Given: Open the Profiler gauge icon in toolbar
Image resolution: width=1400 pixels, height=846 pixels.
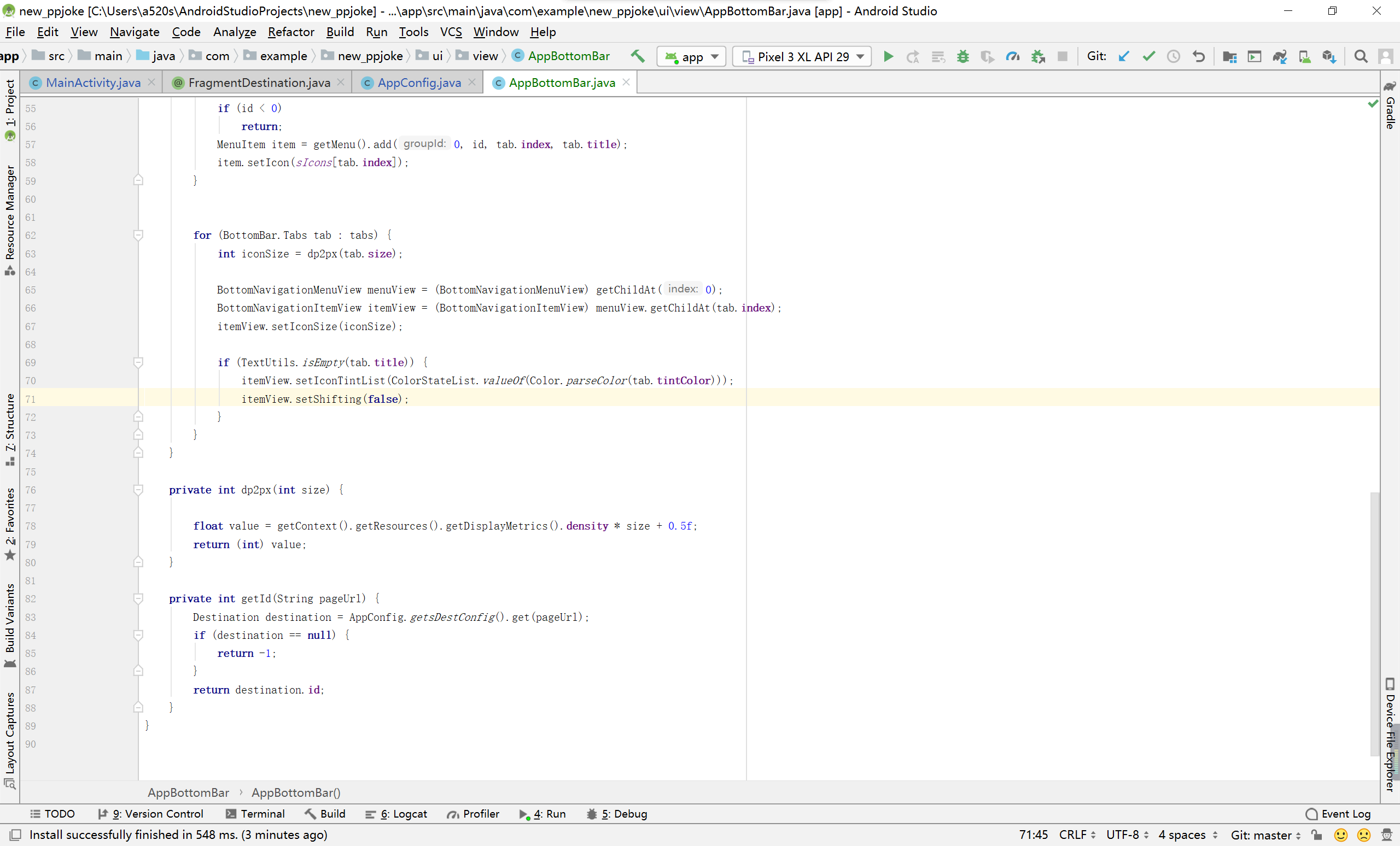Looking at the screenshot, I should point(1012,56).
